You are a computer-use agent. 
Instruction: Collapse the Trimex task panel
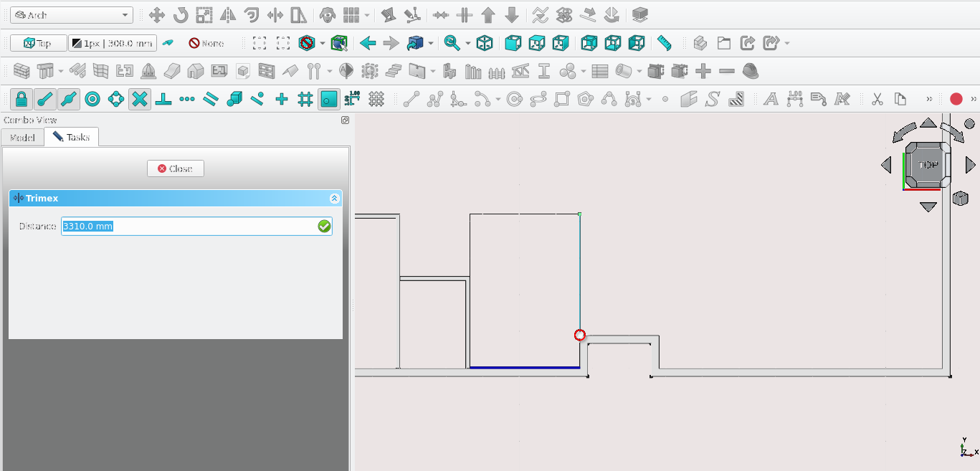[x=333, y=199]
